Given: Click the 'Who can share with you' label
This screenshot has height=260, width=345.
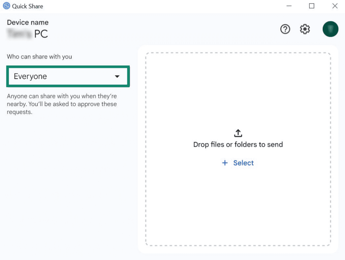Looking at the screenshot, I should tap(39, 57).
